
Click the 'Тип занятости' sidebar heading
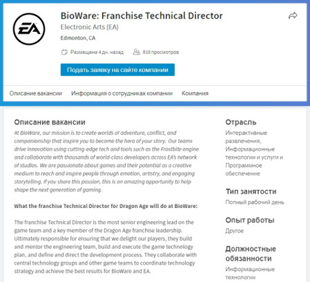click(251, 191)
